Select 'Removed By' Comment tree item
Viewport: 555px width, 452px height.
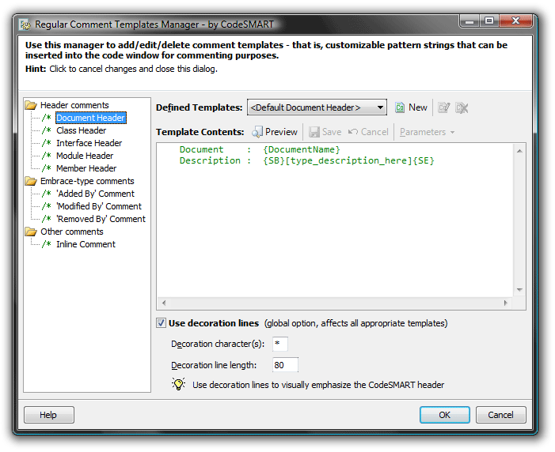tap(101, 219)
